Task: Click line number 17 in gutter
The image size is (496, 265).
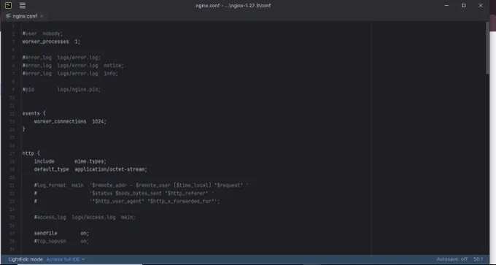Action: click(12, 153)
